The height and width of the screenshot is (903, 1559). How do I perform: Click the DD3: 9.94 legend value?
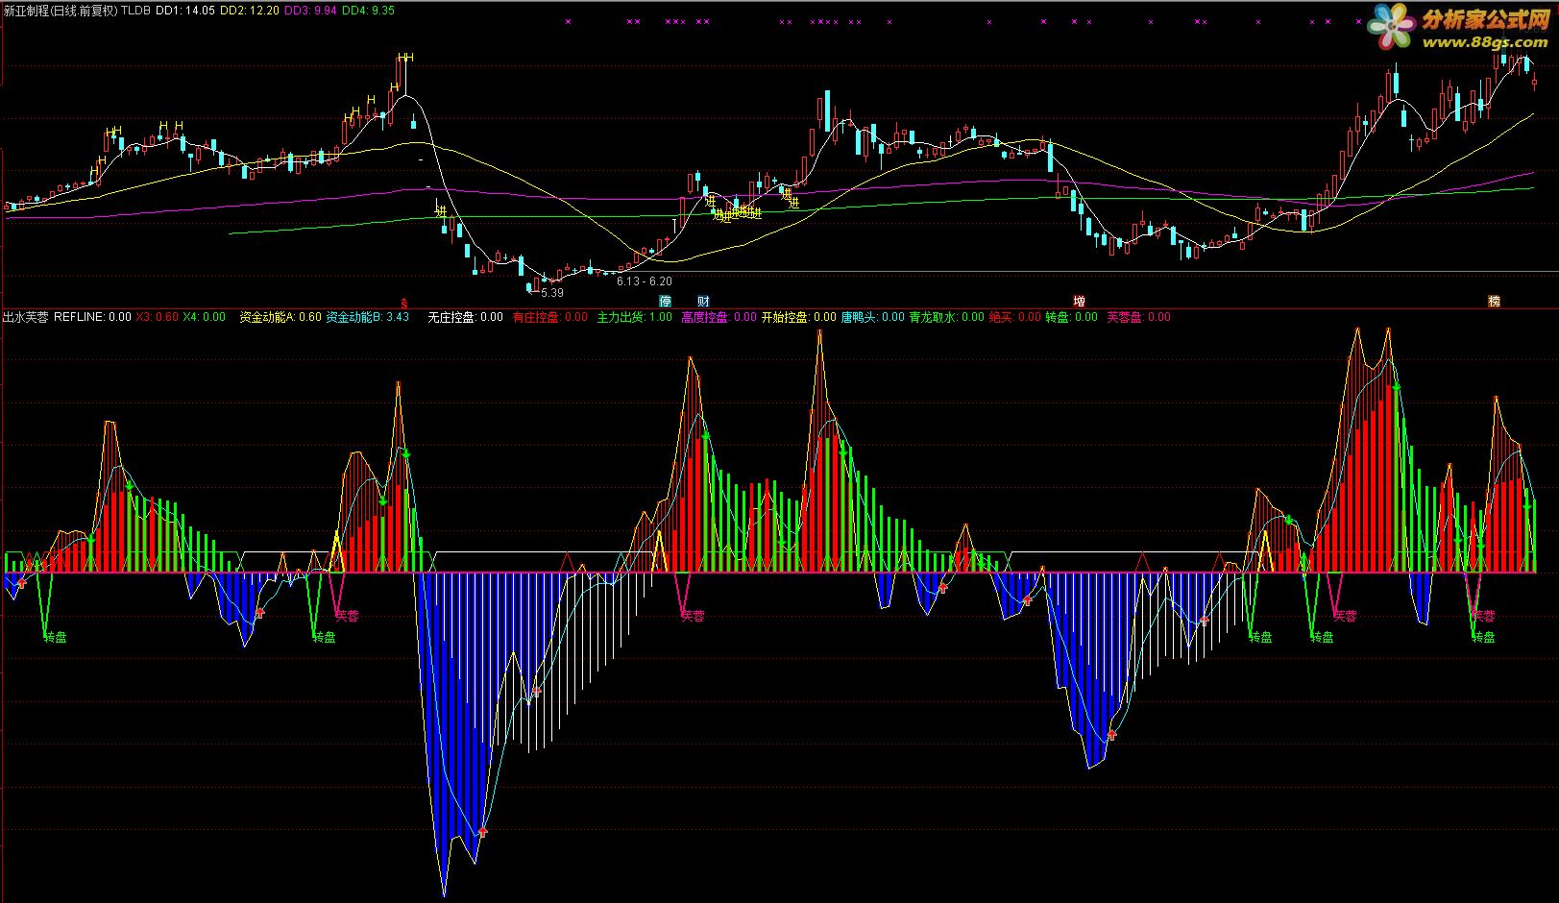click(x=311, y=11)
